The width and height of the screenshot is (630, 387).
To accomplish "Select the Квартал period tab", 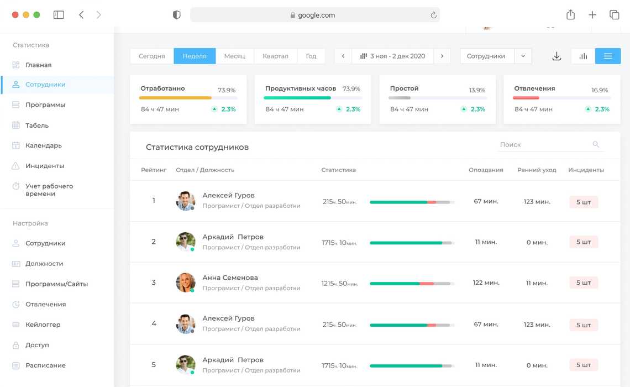I will click(x=275, y=56).
